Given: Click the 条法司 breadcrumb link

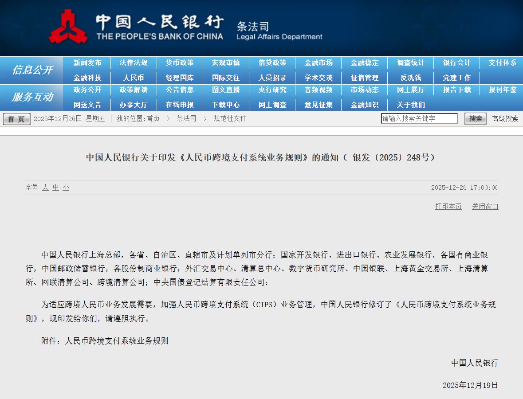Looking at the screenshot, I should click(x=186, y=118).
